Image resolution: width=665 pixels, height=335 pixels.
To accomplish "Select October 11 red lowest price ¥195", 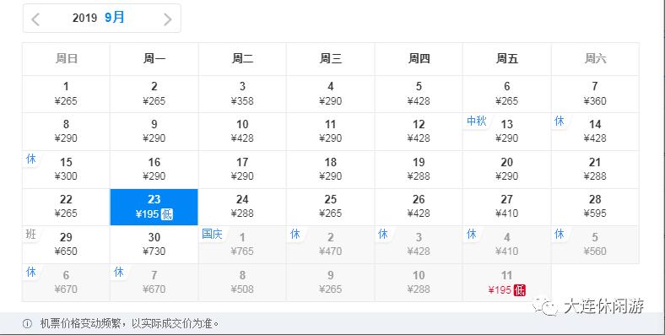I will click(x=507, y=283).
